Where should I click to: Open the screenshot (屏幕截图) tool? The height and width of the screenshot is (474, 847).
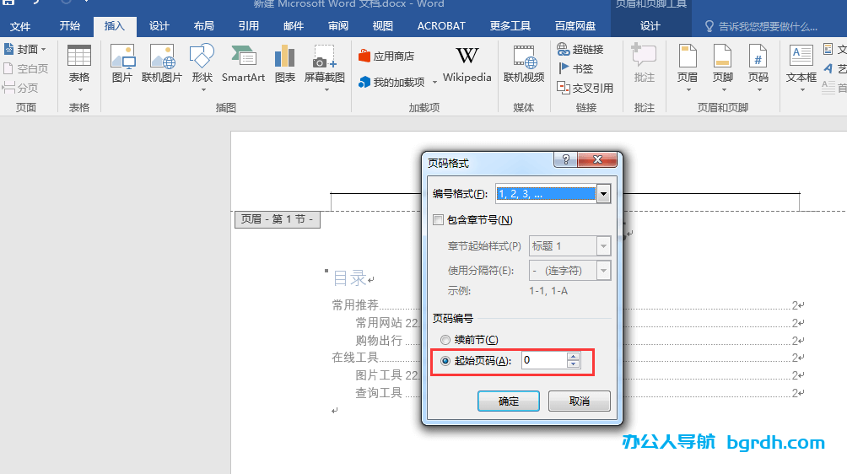[324, 68]
